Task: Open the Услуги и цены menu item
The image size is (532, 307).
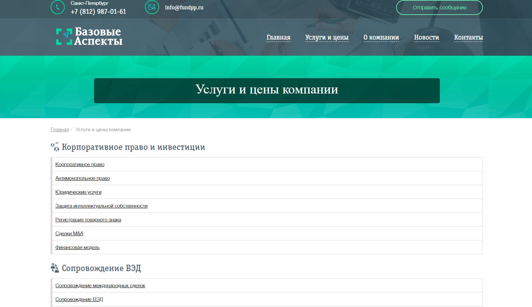Action: (x=326, y=37)
